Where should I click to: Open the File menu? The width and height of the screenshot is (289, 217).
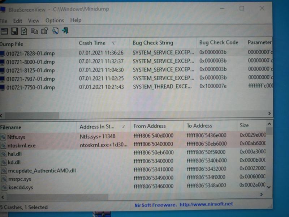(x=3, y=21)
